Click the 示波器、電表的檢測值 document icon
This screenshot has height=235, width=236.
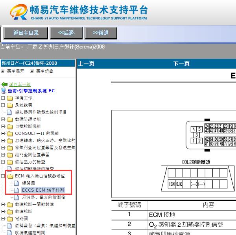pyautogui.click(x=17, y=197)
